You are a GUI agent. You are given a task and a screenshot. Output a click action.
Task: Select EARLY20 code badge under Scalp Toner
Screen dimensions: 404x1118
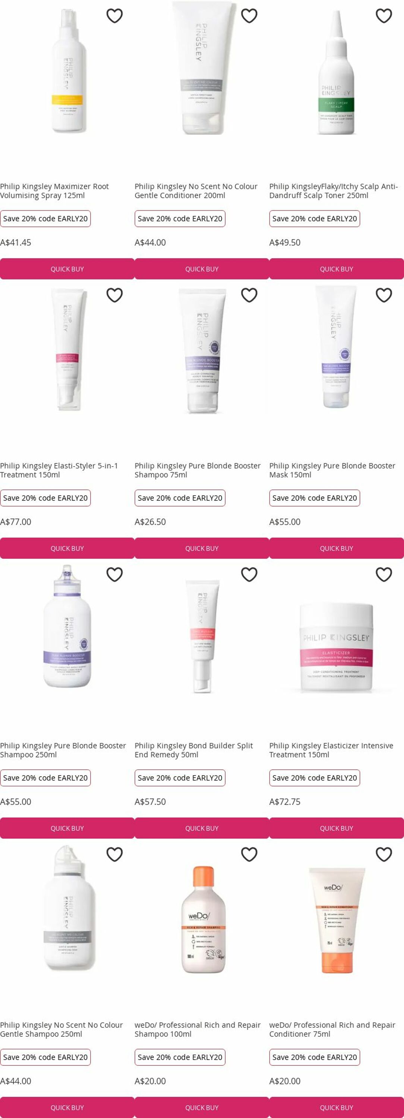click(315, 219)
